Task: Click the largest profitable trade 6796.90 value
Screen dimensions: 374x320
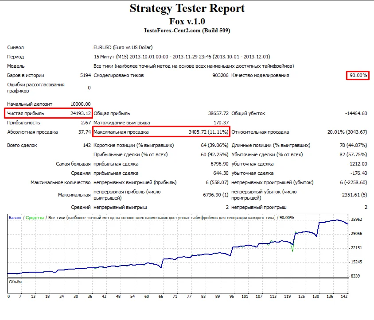Action: (x=219, y=164)
